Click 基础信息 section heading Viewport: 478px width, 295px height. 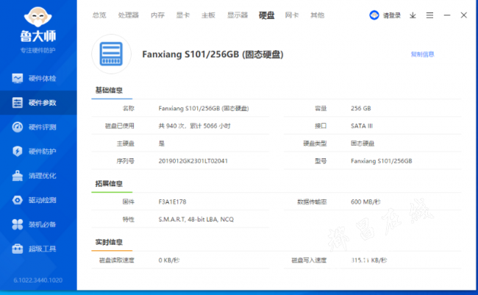[109, 90]
